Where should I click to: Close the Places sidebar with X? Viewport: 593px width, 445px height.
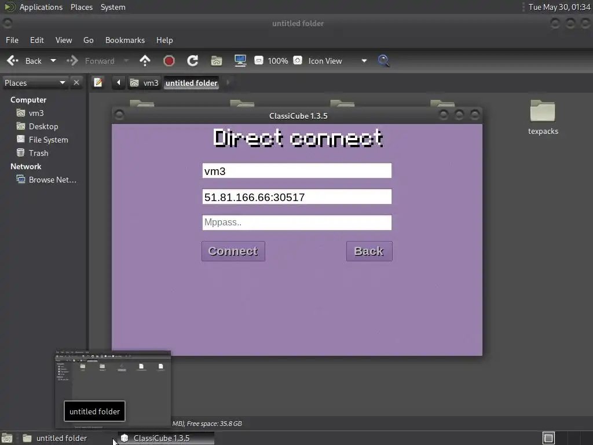(x=76, y=82)
